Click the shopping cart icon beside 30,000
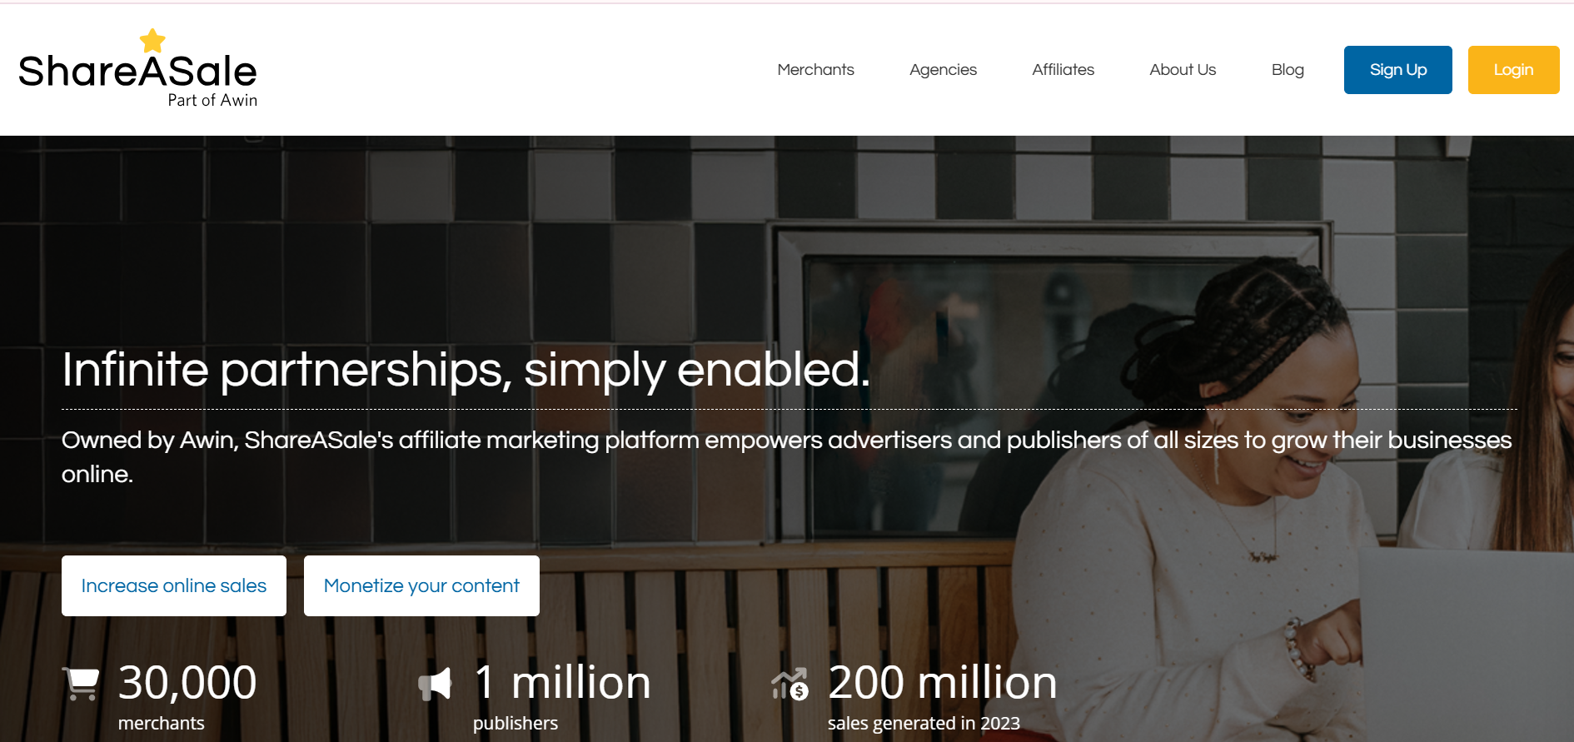The height and width of the screenshot is (742, 1574). point(81,684)
